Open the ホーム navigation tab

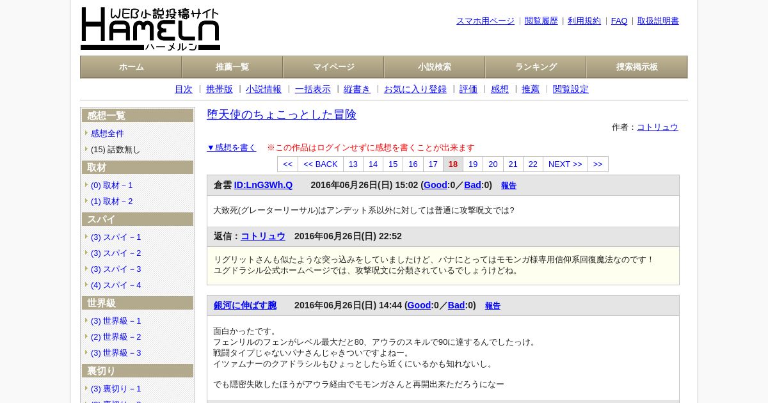(131, 67)
